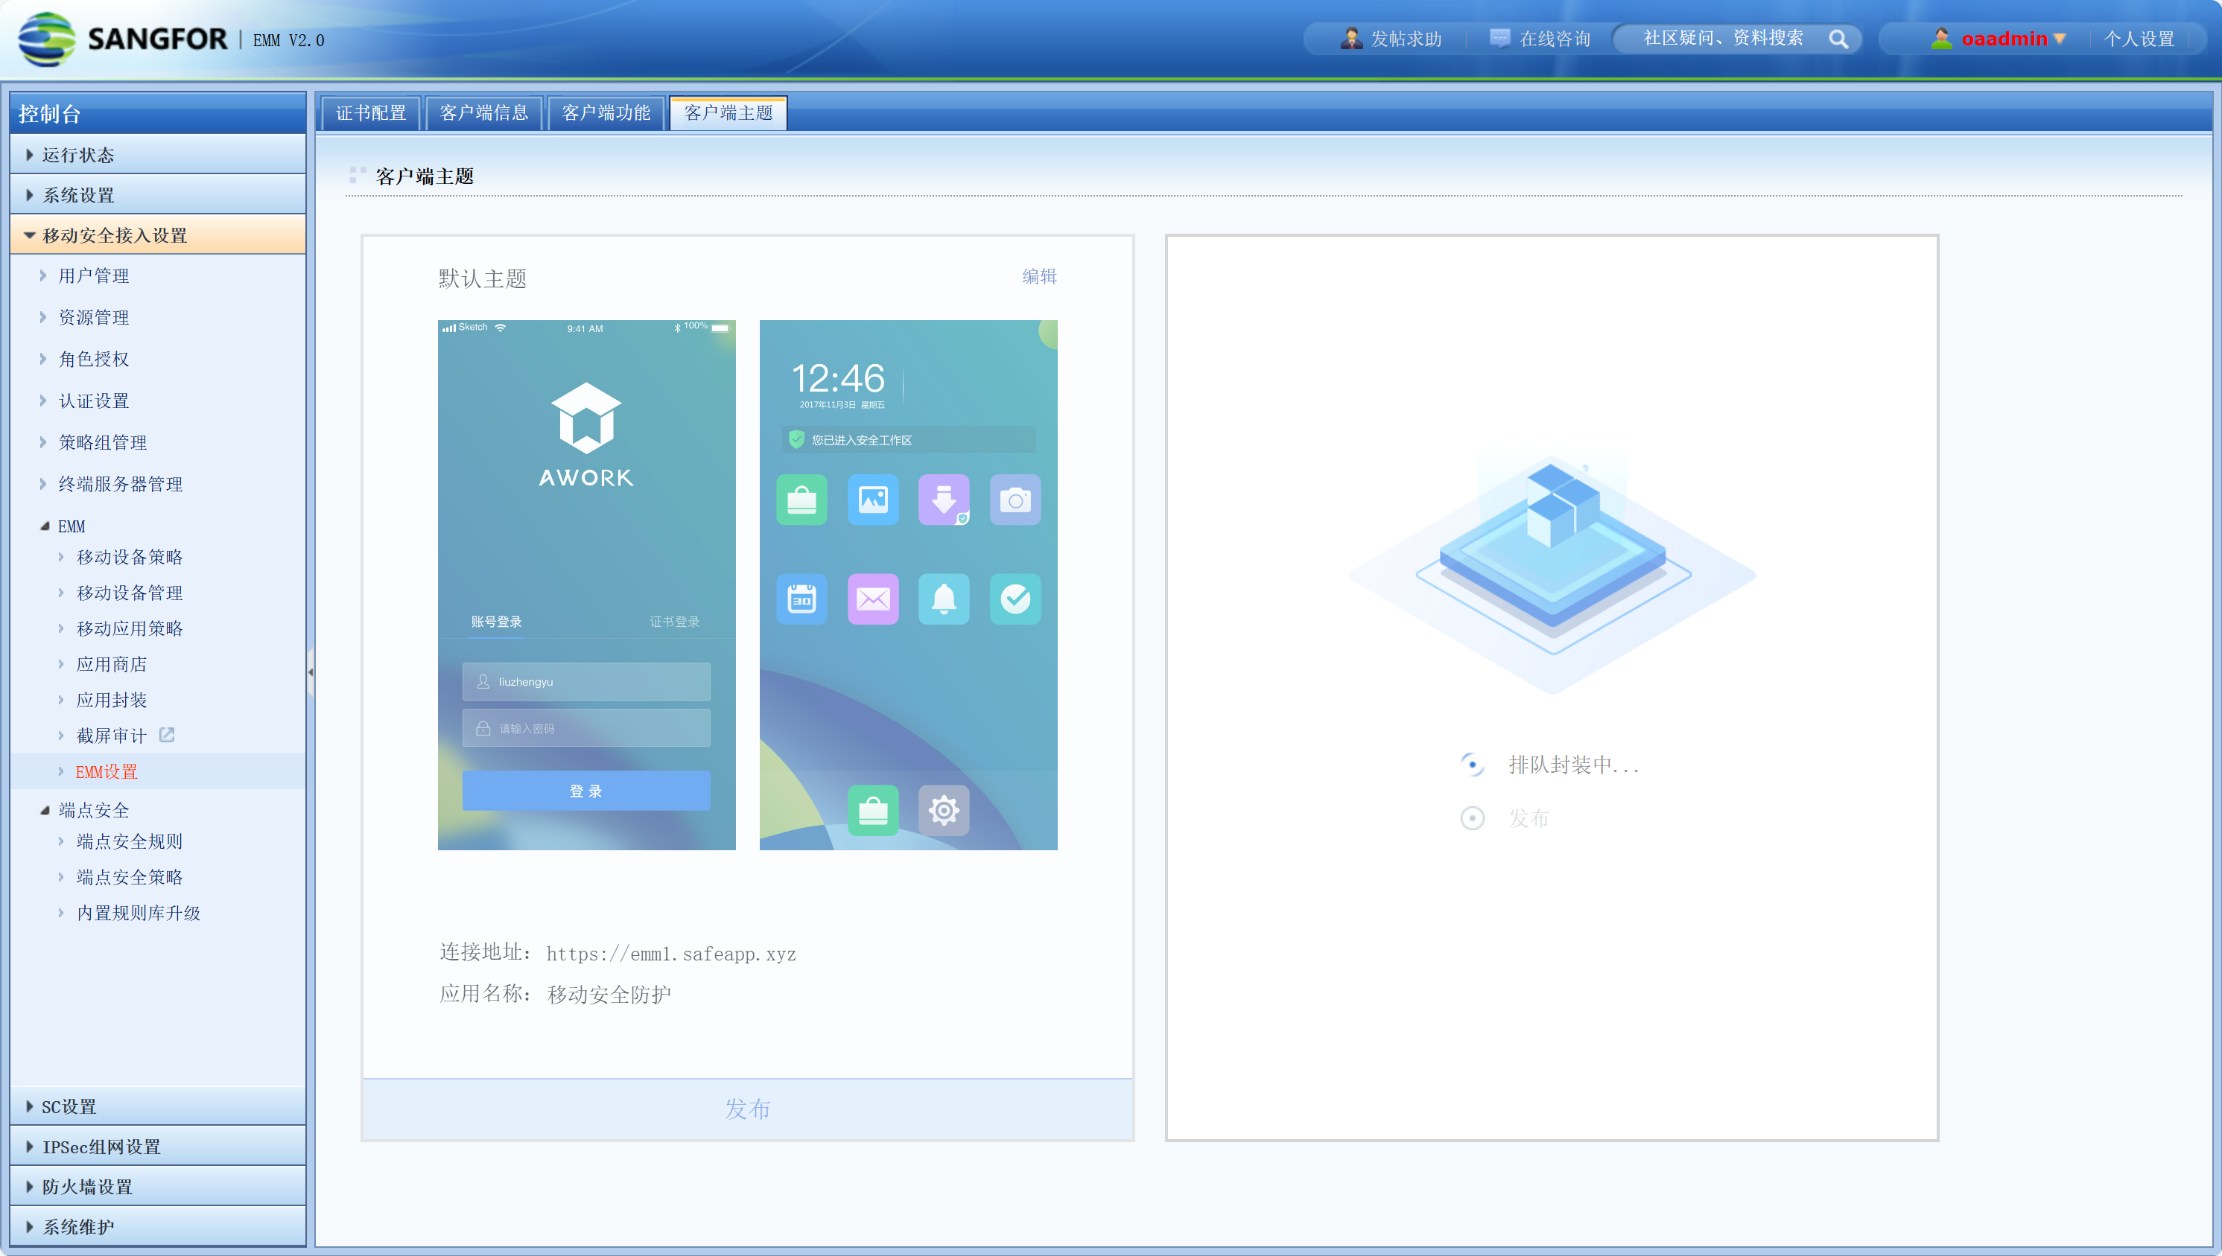
Task: Select the 排队封装中 step indicator
Action: pyautogui.click(x=1472, y=765)
